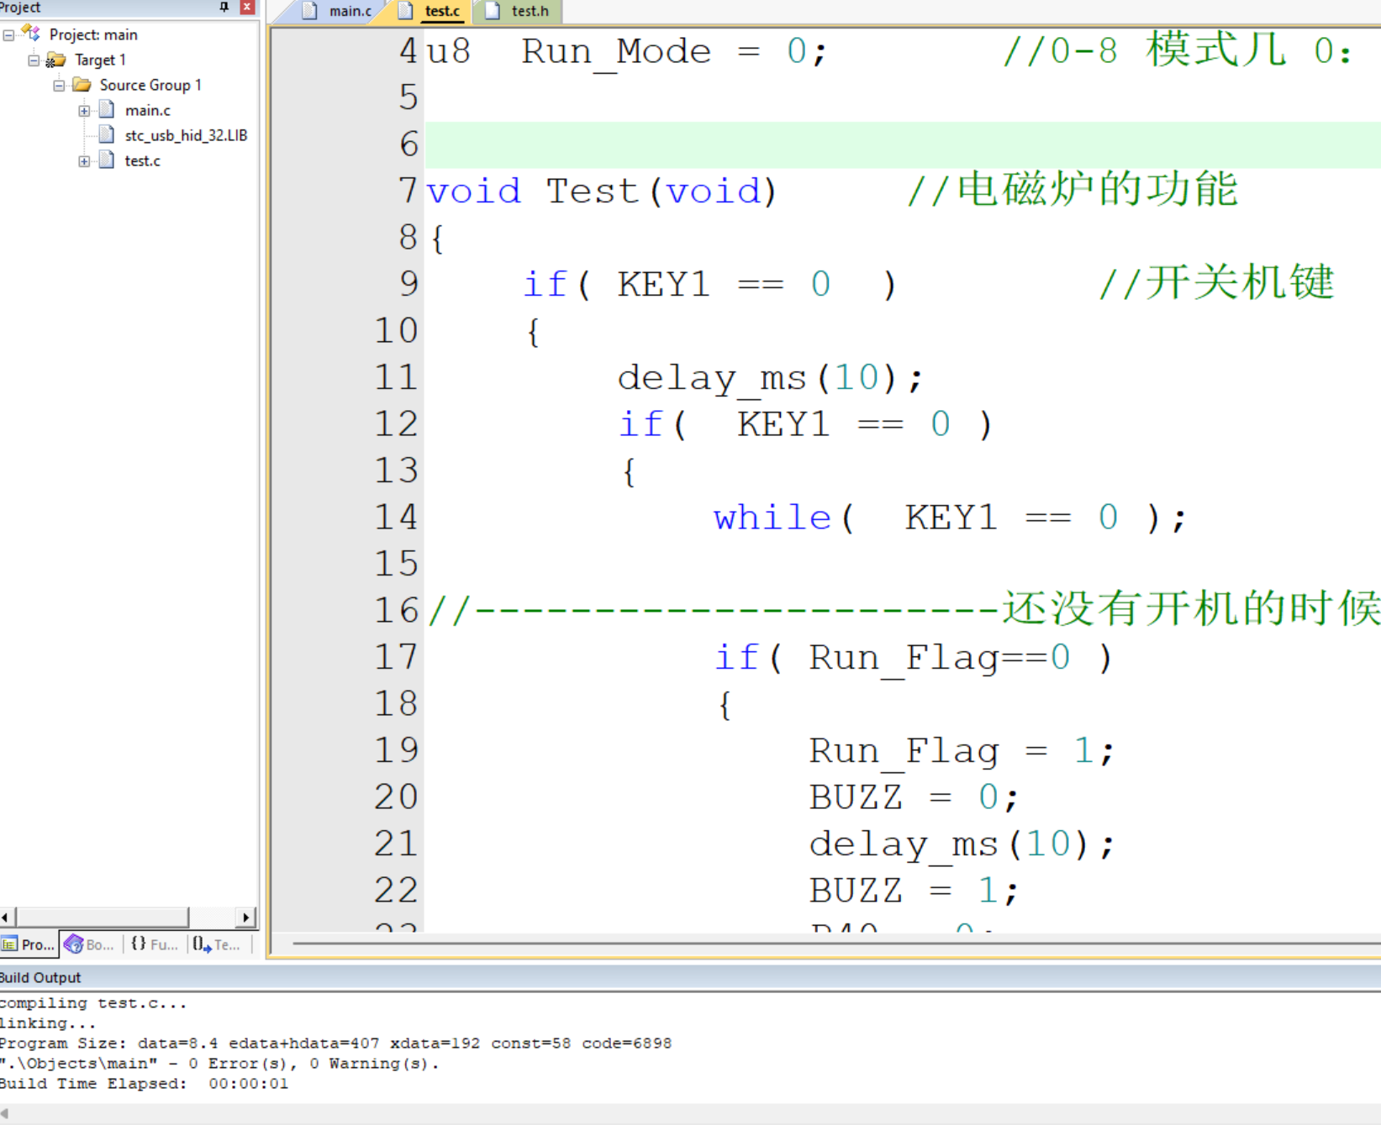
Task: Click delay_ms(10) on line 11
Action: [x=770, y=379]
